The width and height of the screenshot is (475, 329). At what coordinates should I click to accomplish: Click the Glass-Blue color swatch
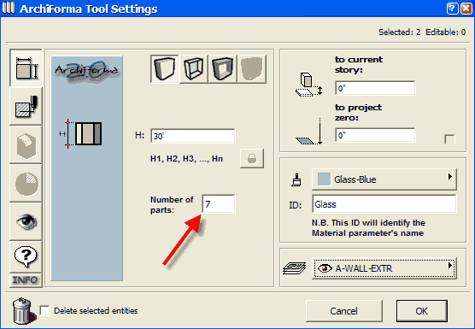324,179
